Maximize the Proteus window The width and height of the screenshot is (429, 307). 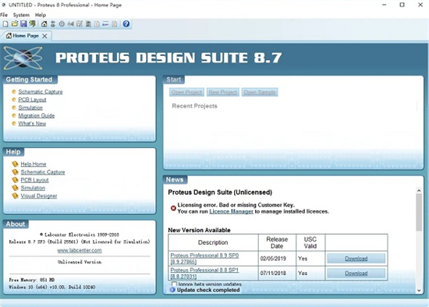(402, 5)
